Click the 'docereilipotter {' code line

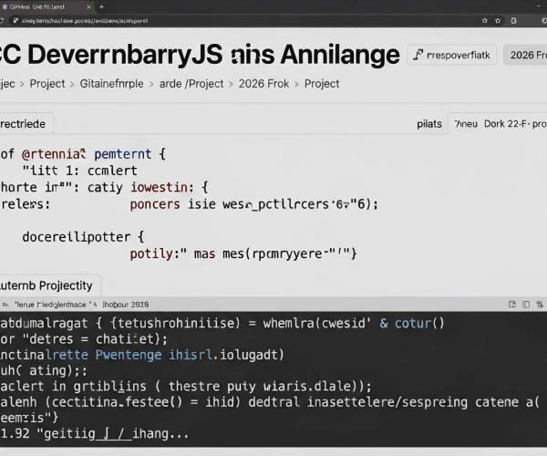pos(83,237)
